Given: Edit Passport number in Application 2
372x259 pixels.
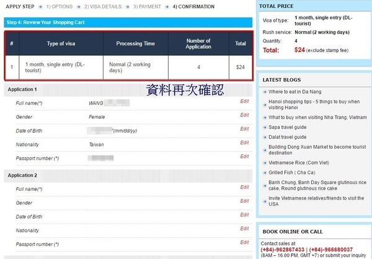Looking at the screenshot, I should [244, 244].
